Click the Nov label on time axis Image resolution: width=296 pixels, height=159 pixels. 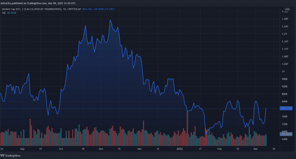click(x=101, y=149)
